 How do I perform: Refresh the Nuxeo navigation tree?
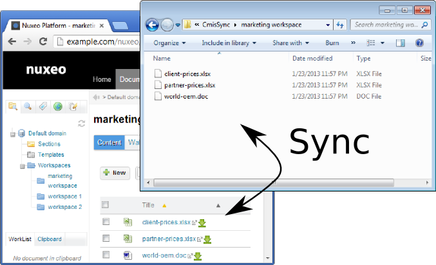pos(81,123)
